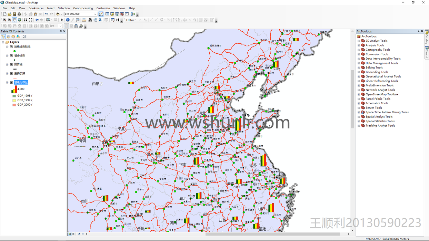Open the Bookmarks menu
The height and width of the screenshot is (241, 429).
point(36,8)
